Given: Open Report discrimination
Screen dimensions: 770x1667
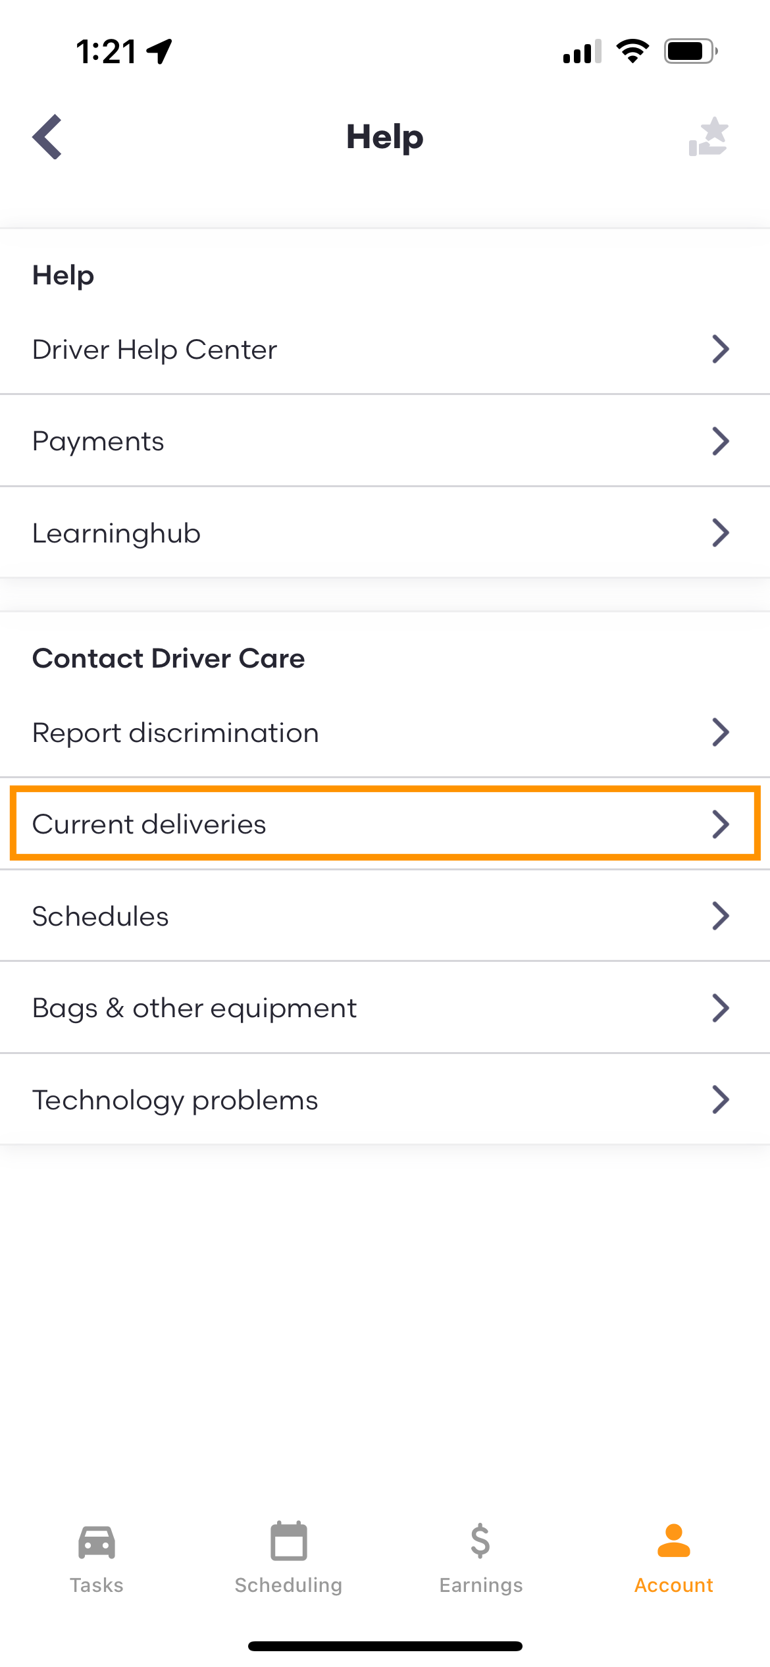Looking at the screenshot, I should click(385, 732).
